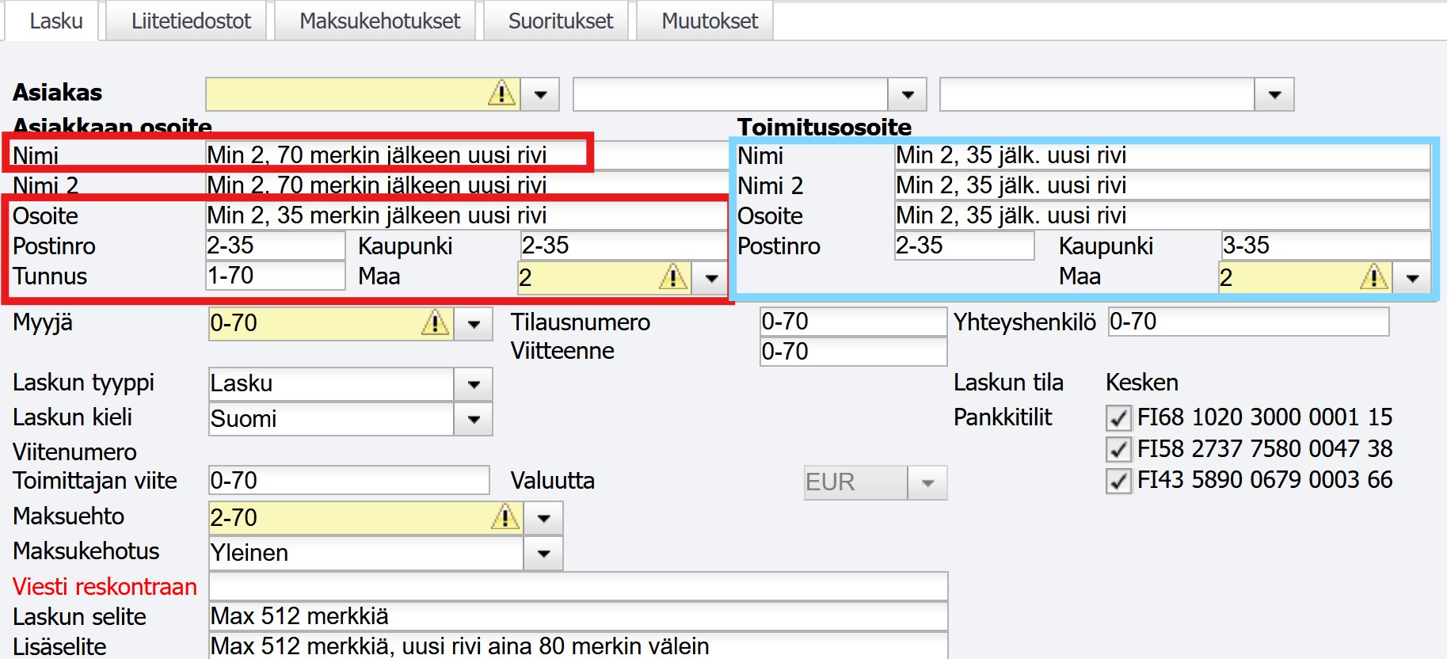The image size is (1447, 659).
Task: Click the warning icon in Maksuehto field
Action: [x=505, y=518]
